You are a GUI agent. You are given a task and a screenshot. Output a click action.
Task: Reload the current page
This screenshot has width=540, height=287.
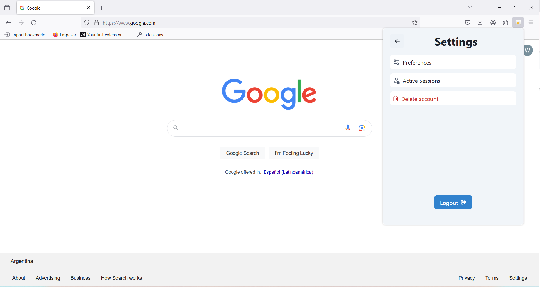point(34,23)
